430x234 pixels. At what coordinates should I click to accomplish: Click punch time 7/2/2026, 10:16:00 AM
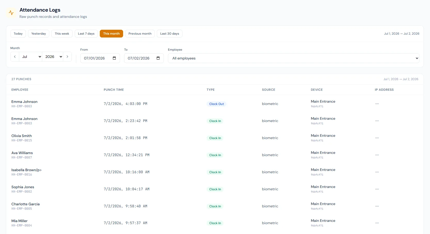(x=126, y=172)
